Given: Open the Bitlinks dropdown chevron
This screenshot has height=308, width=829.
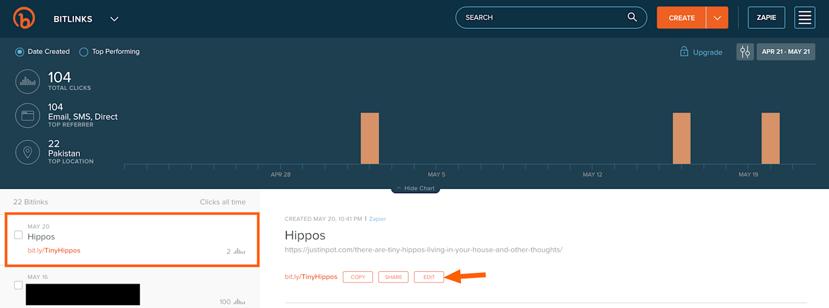Looking at the screenshot, I should tap(114, 19).
